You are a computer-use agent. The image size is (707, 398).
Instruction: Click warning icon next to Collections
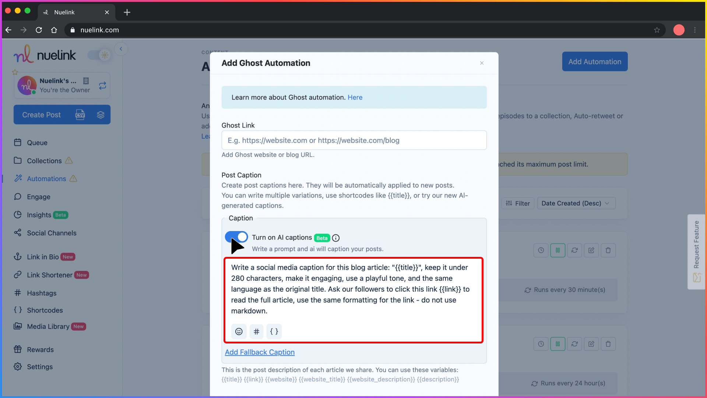[69, 160]
